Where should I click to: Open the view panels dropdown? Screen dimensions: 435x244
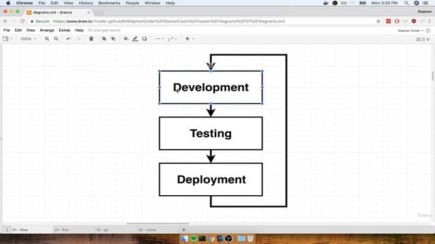pos(7,39)
